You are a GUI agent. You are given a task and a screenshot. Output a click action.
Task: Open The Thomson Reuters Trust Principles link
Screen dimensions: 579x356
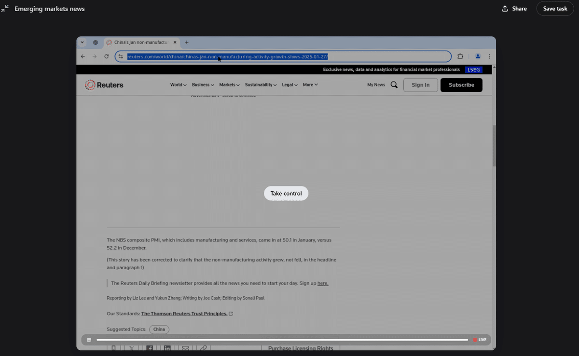184,314
